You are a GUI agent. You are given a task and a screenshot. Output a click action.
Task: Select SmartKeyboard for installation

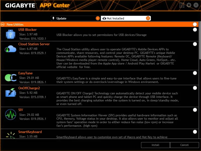point(195,132)
